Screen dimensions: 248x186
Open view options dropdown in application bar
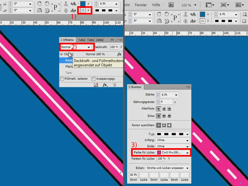pyautogui.click(x=210, y=5)
